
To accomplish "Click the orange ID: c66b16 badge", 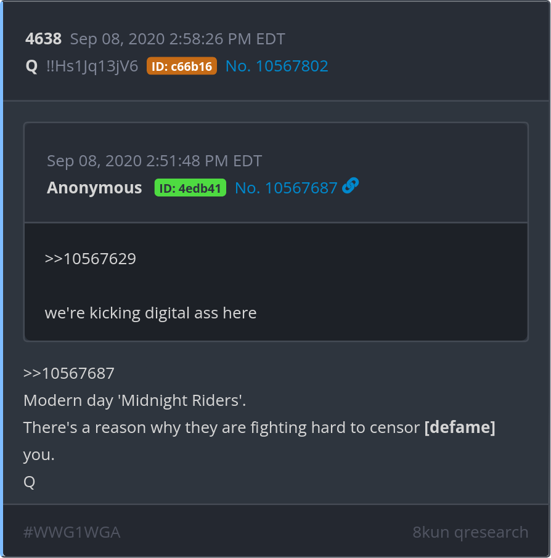I will [182, 66].
